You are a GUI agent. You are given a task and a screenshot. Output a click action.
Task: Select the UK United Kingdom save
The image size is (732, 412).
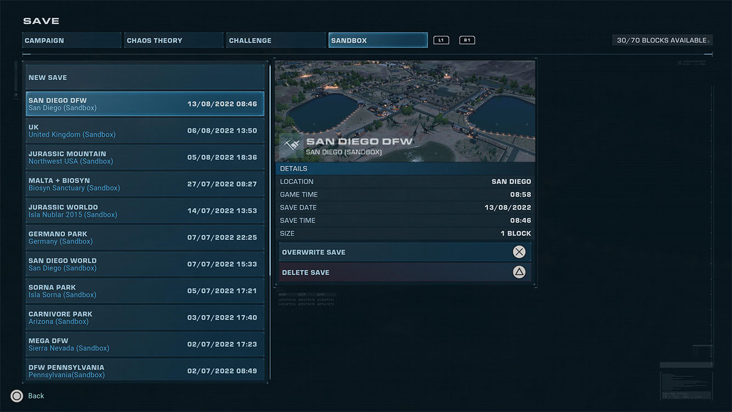145,131
